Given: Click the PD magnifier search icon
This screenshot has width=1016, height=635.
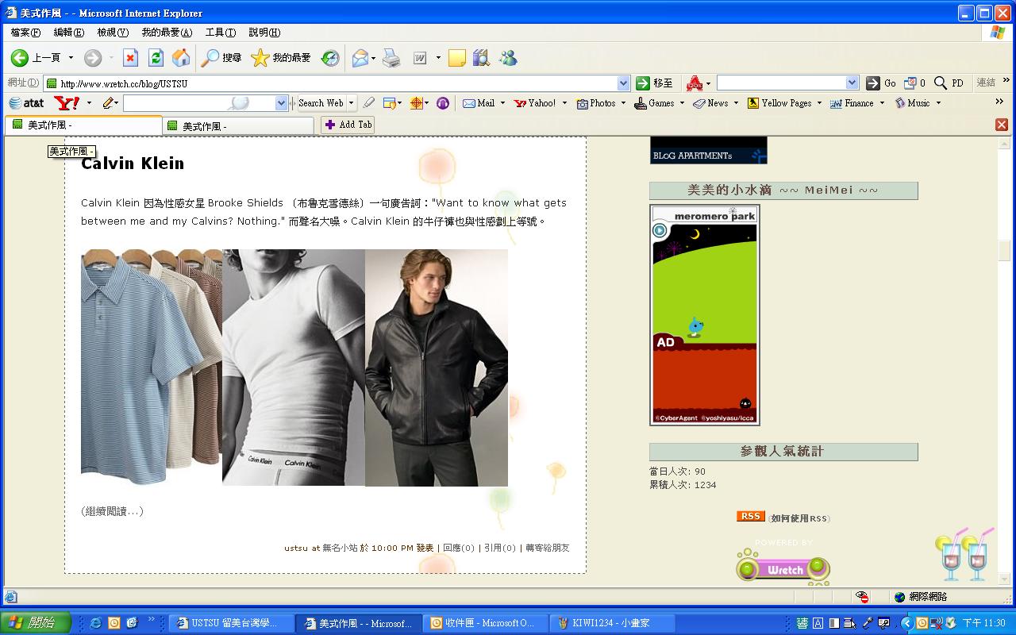Looking at the screenshot, I should click(x=949, y=83).
